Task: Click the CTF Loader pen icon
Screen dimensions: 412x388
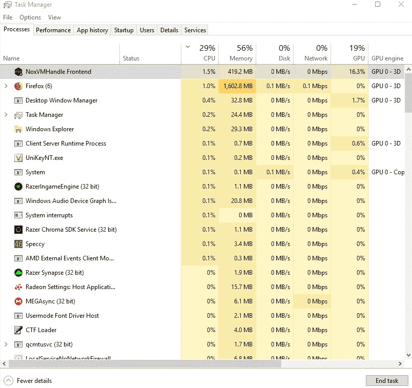Action: [18, 330]
